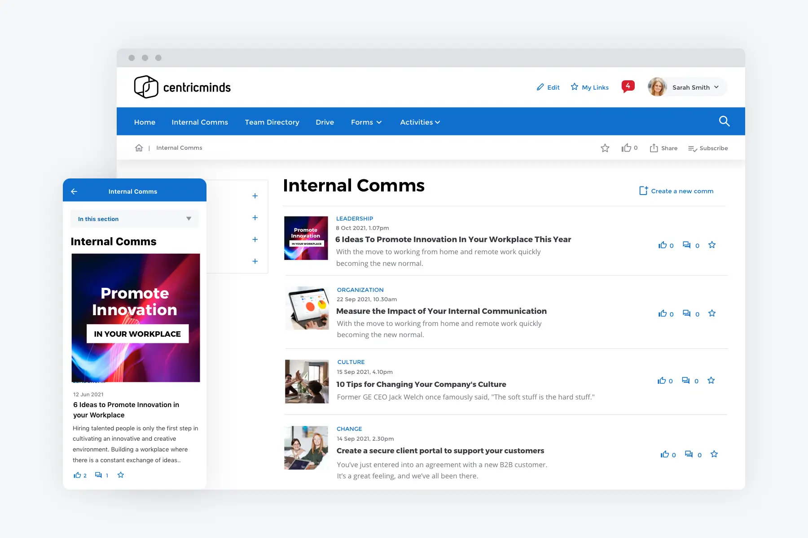Open the search magnifier icon
The image size is (808, 538).
pos(724,121)
